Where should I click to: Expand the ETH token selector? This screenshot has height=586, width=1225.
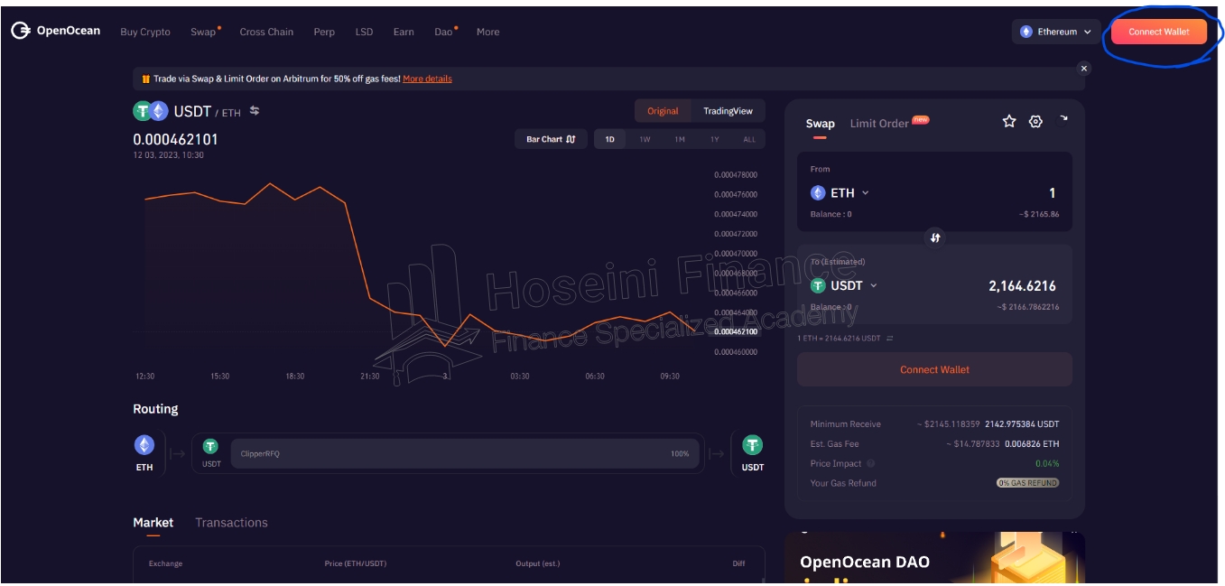840,192
